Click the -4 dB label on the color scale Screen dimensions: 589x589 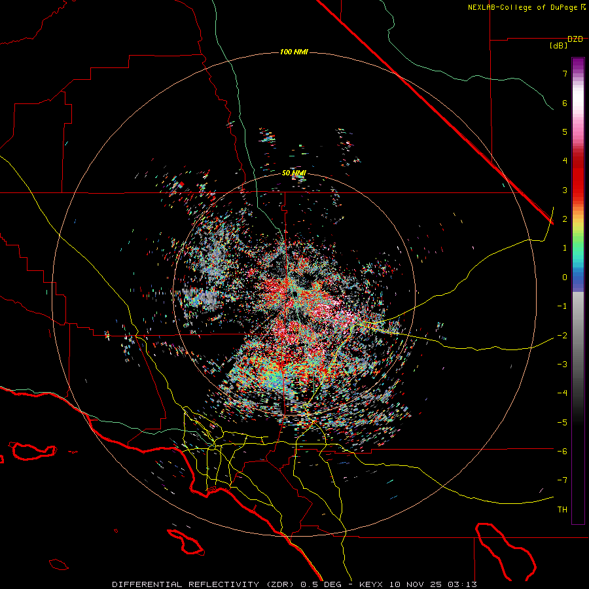[562, 393]
